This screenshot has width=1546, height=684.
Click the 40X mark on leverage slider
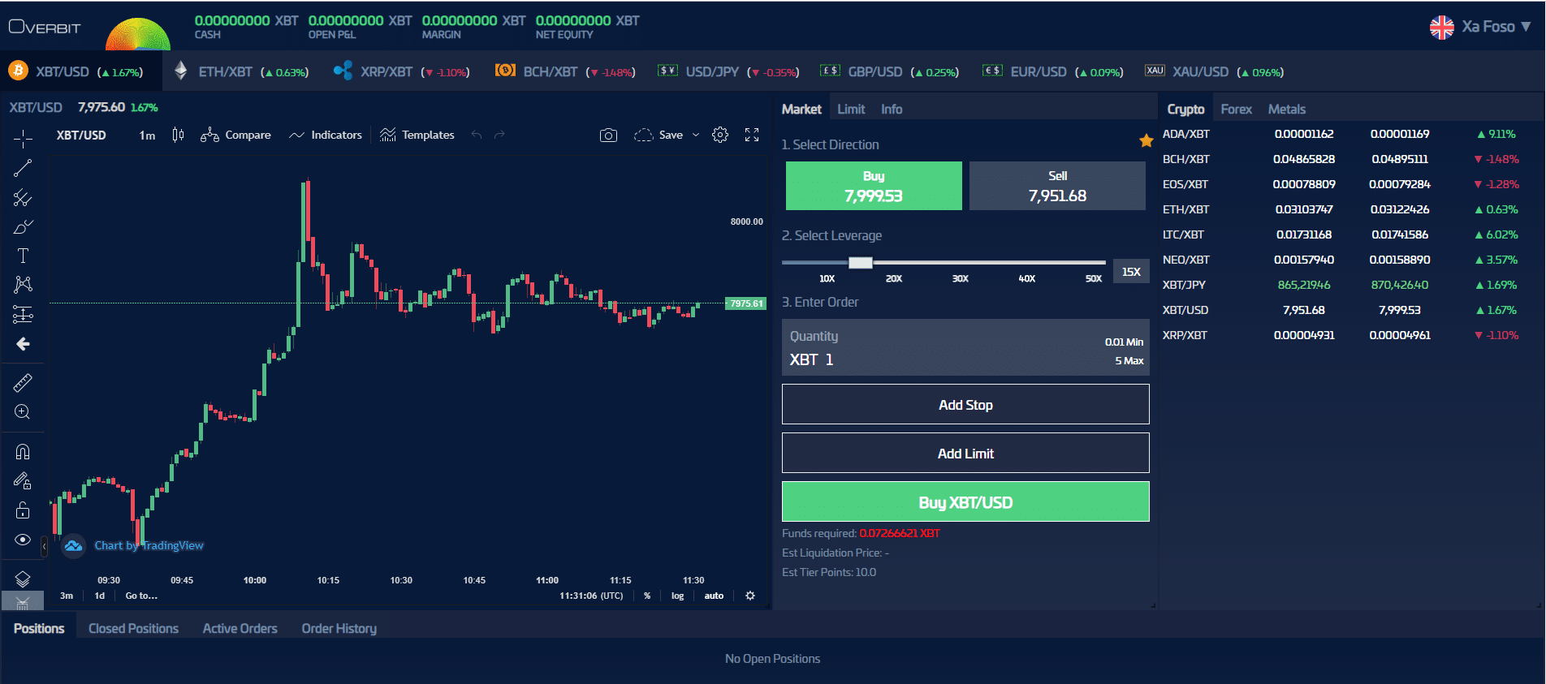click(x=1026, y=278)
